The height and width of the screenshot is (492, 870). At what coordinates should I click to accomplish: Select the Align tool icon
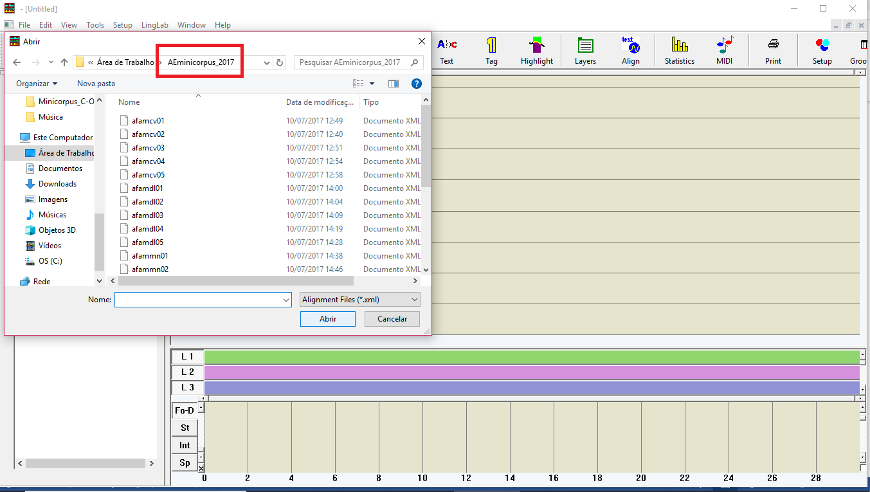click(x=631, y=50)
